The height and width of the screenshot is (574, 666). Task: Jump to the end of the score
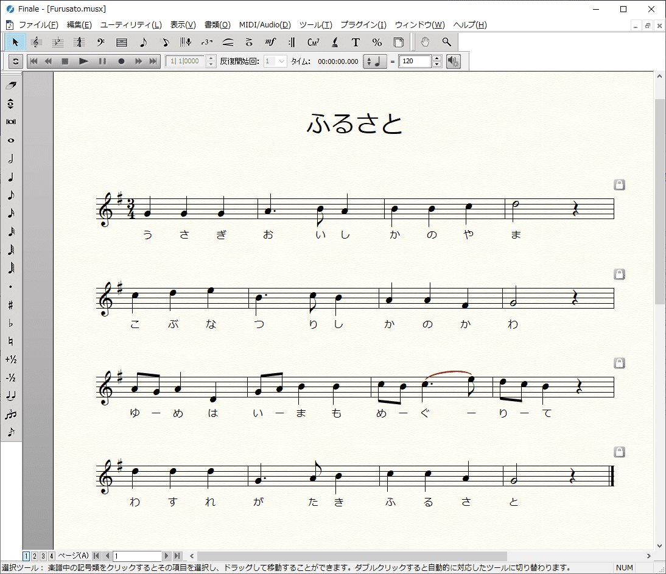click(153, 61)
